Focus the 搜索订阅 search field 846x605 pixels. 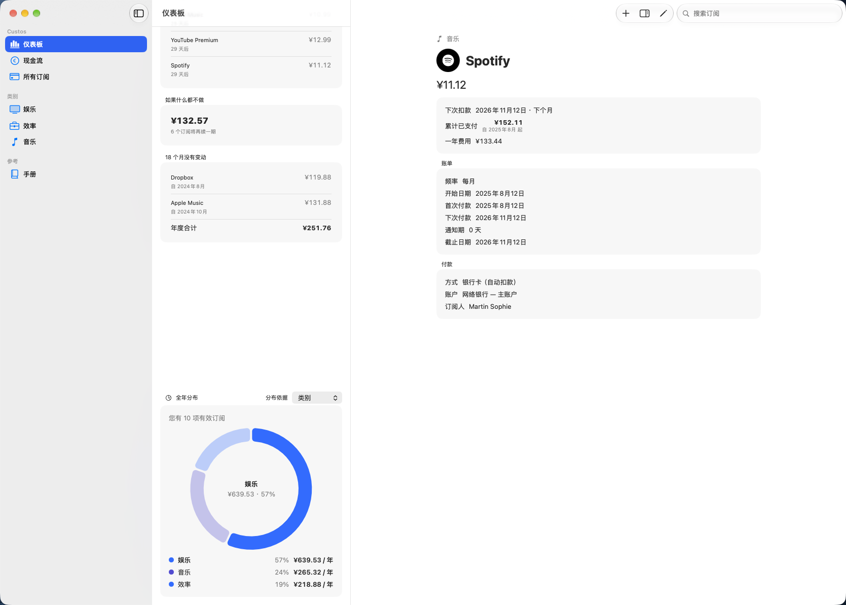point(759,14)
